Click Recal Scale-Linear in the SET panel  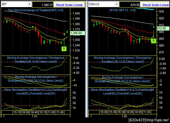69,5
